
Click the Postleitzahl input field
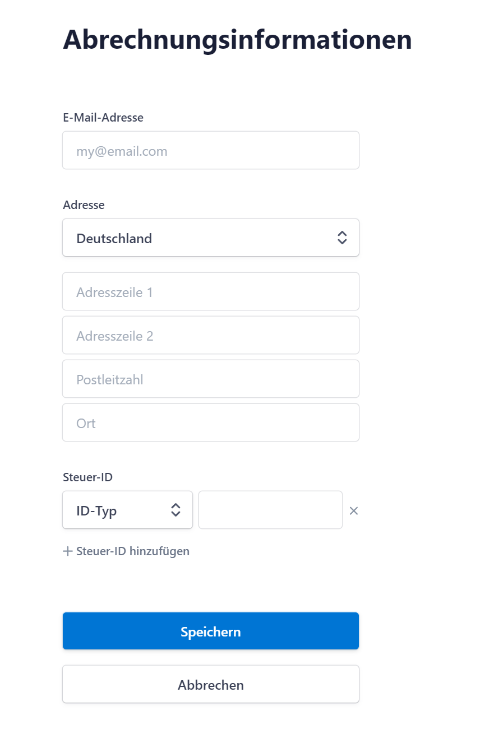(211, 379)
